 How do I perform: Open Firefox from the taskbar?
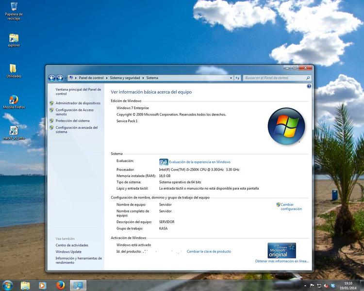point(60,285)
